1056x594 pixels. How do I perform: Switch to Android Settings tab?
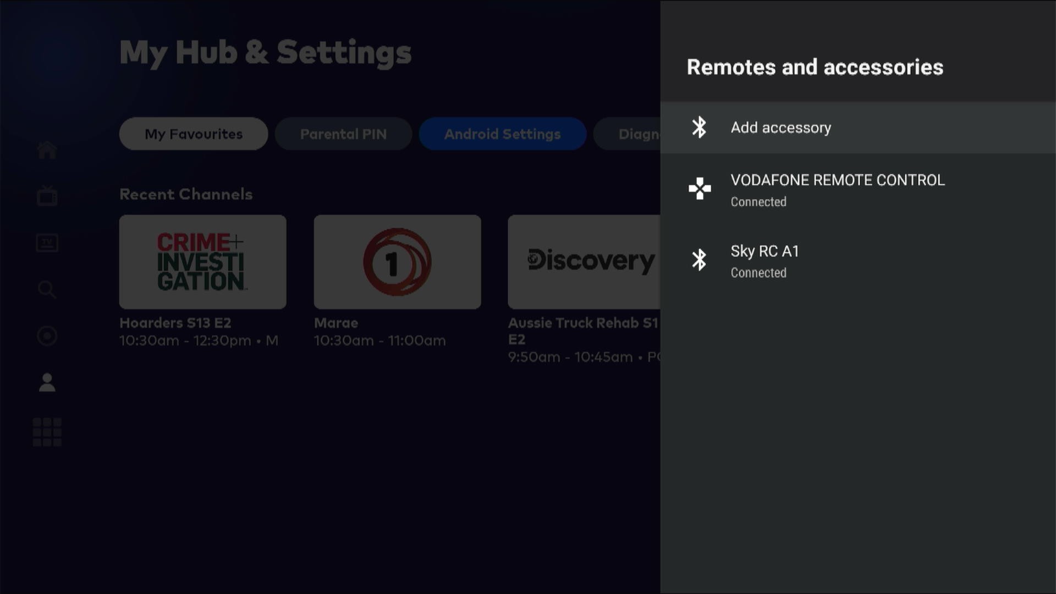point(503,134)
